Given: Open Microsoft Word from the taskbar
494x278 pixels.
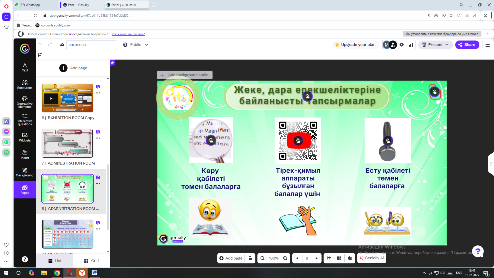Looking at the screenshot, I should click(94, 273).
